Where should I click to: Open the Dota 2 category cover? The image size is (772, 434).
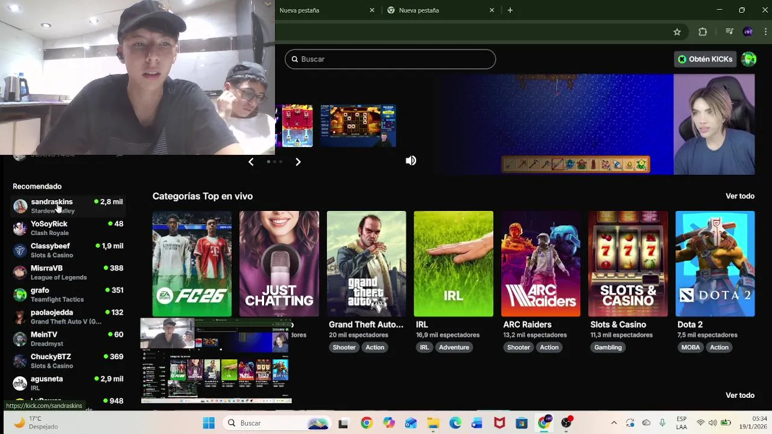715,263
